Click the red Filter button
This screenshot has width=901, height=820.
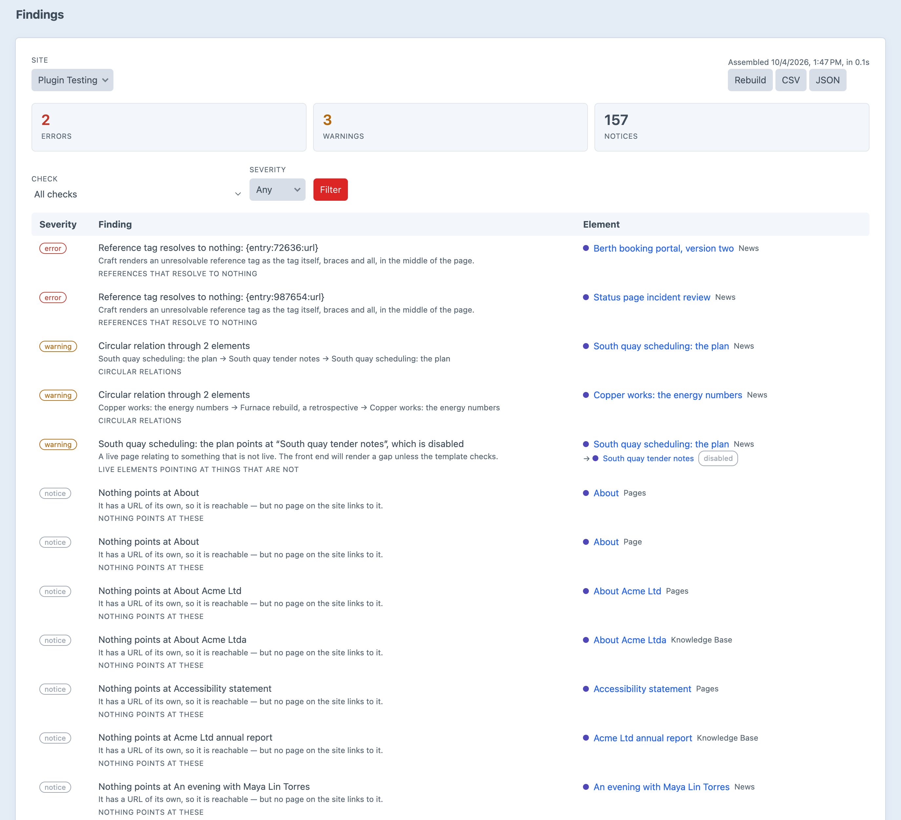tap(330, 190)
